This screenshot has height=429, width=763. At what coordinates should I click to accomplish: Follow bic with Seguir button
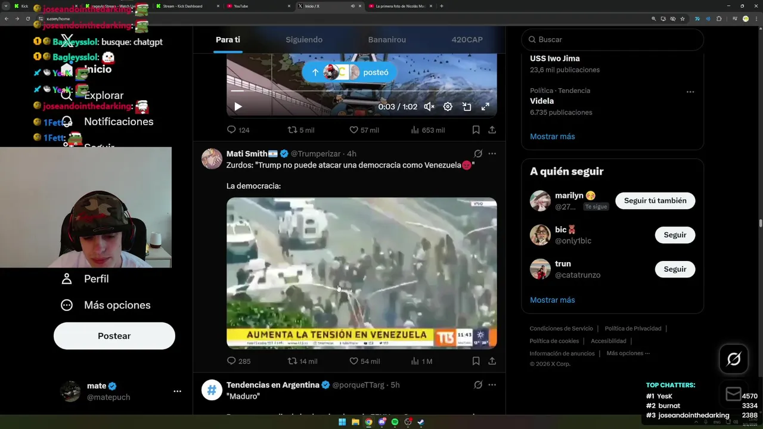pos(675,235)
